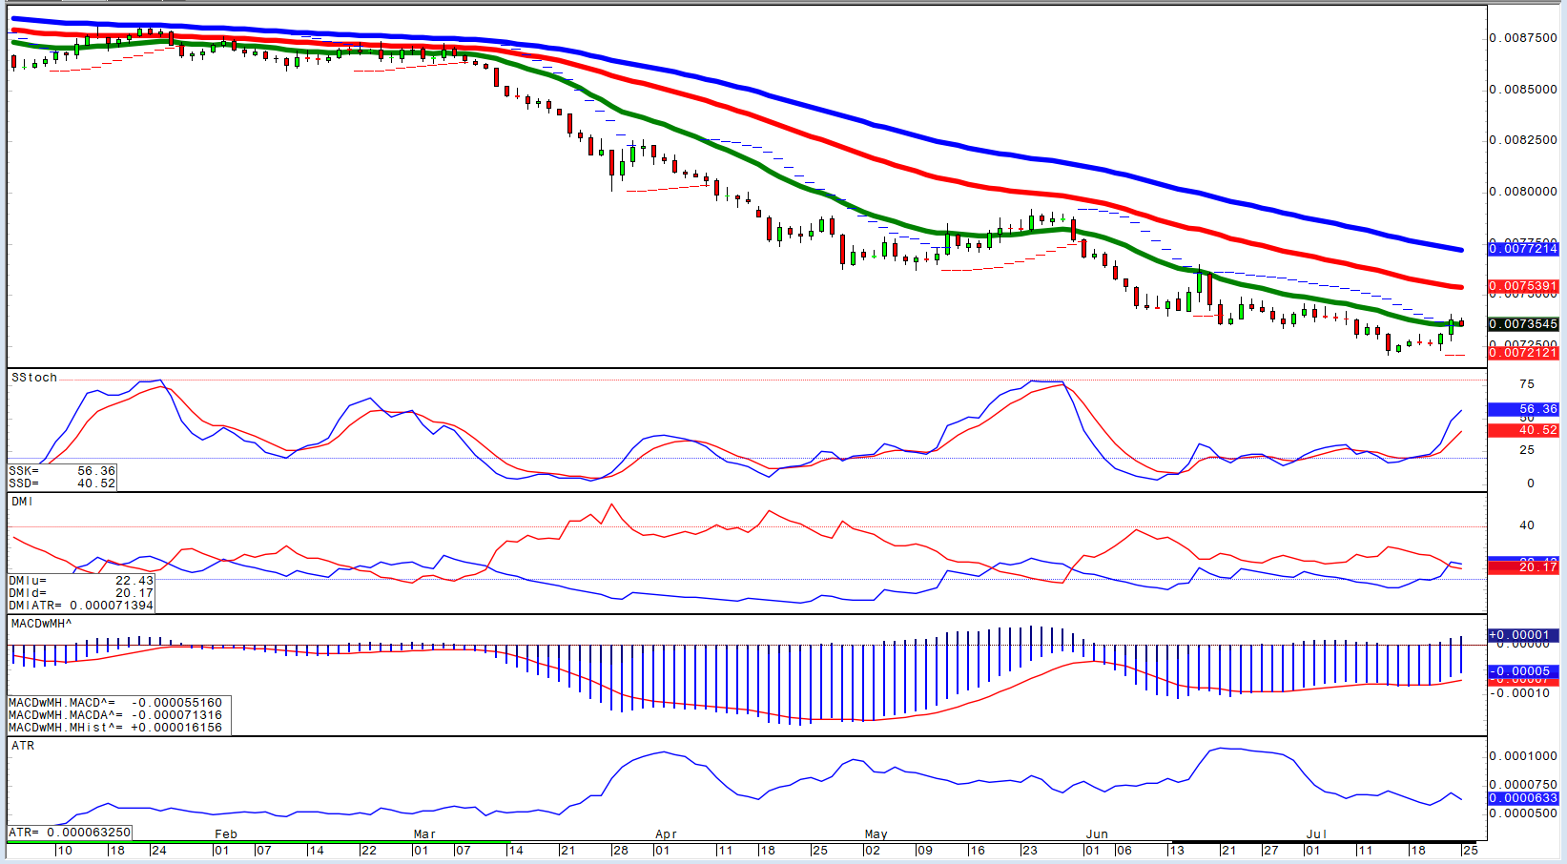Click the 40 level on the DMI axis

pos(1527,525)
